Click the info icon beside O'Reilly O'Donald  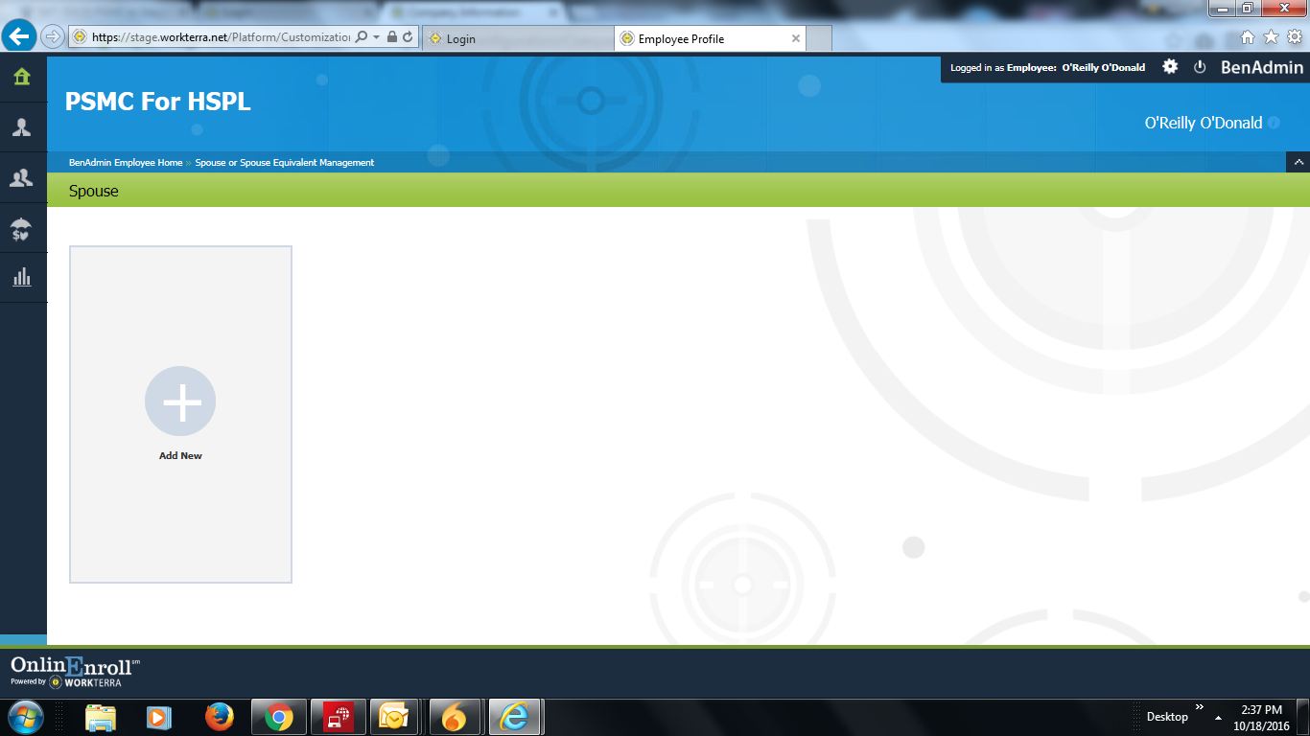[x=1274, y=123]
